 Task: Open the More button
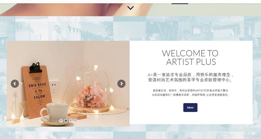pos(190,107)
